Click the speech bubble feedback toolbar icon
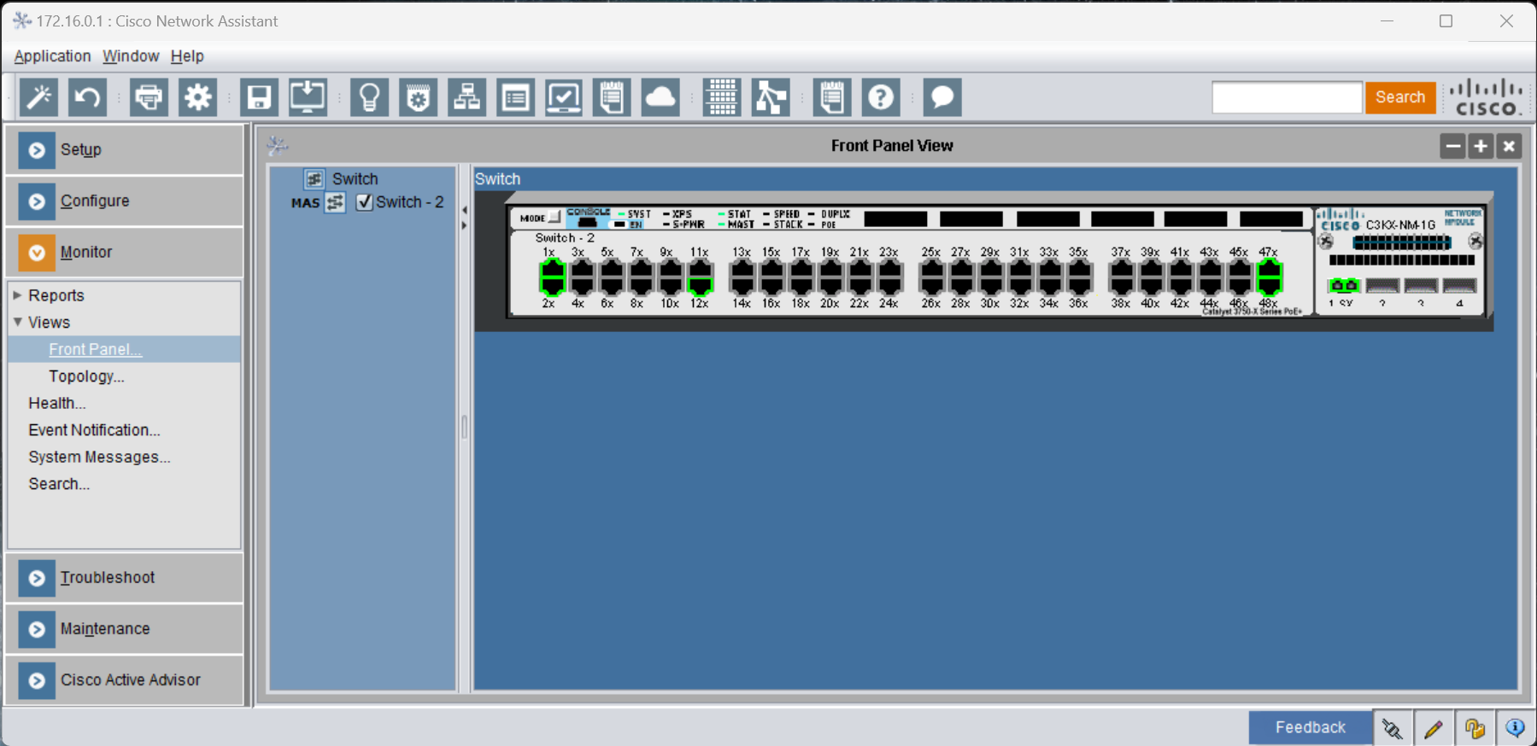The width and height of the screenshot is (1537, 746). click(x=942, y=97)
